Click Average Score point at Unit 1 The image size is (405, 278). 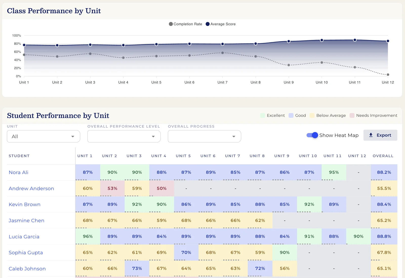click(x=24, y=45)
